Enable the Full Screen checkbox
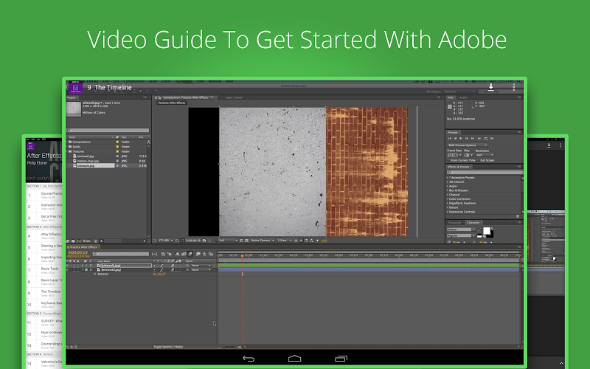 tap(480, 160)
